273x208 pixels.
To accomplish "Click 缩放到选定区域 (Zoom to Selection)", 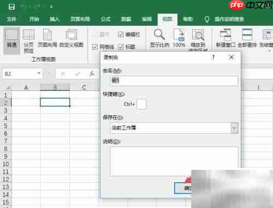I will click(198, 40).
